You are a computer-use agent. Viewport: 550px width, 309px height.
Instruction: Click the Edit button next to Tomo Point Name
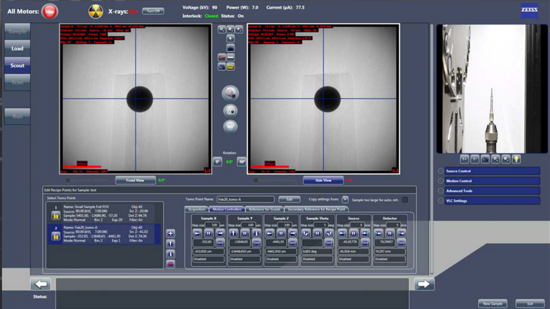(290, 198)
